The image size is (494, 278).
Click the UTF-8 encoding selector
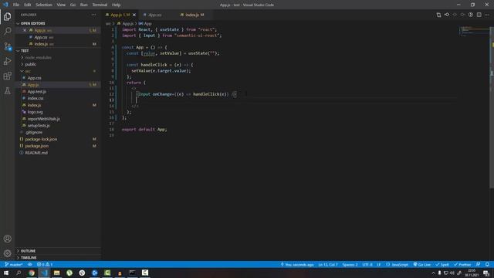[x=367, y=264]
